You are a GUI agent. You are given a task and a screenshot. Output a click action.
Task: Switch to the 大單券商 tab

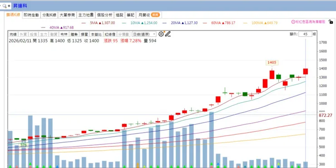[x=67, y=15]
